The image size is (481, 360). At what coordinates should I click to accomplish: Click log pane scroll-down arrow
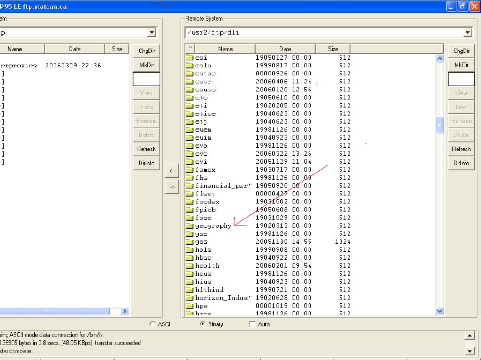469,351
